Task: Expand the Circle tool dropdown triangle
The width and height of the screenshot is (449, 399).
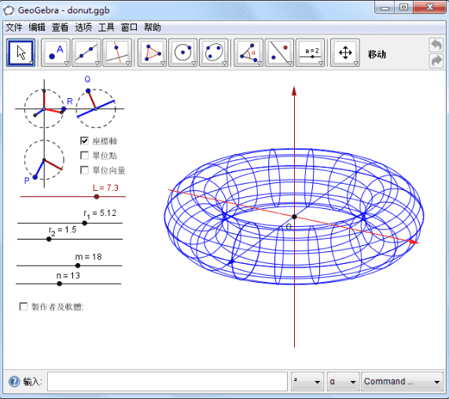Action: point(193,63)
